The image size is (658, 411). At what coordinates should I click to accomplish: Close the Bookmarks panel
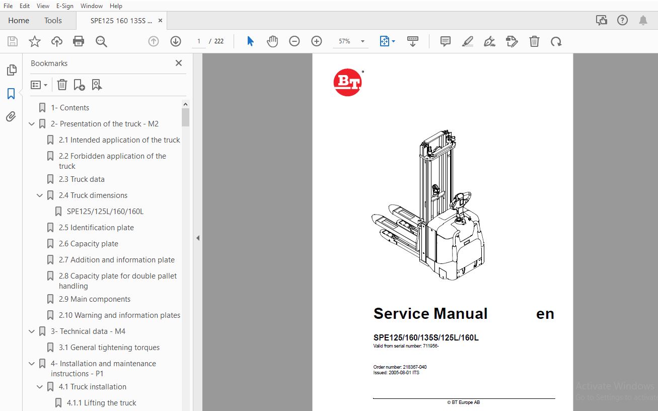pos(178,63)
